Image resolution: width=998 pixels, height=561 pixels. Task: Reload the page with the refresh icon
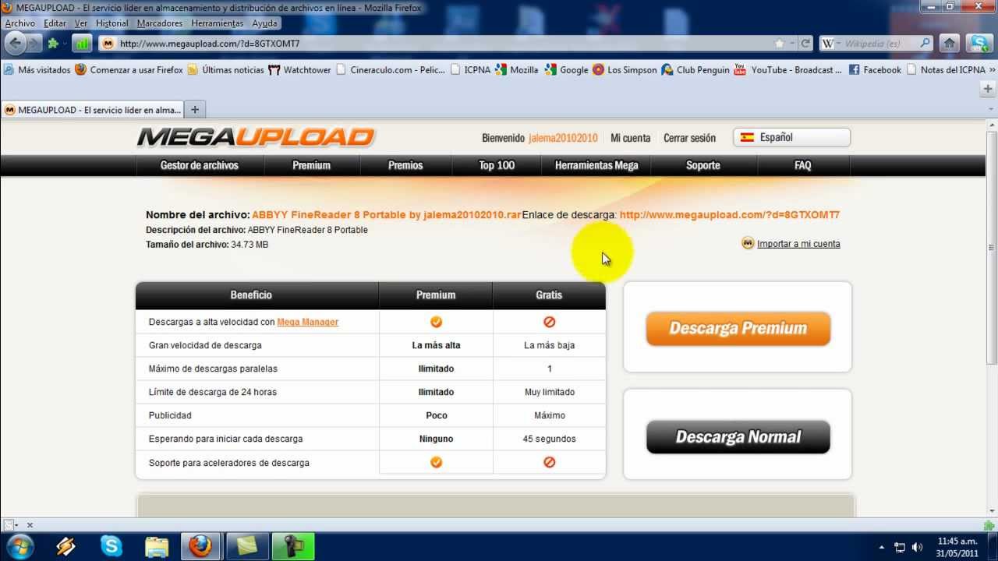[805, 44]
